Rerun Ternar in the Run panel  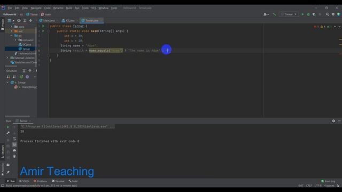click(8, 127)
